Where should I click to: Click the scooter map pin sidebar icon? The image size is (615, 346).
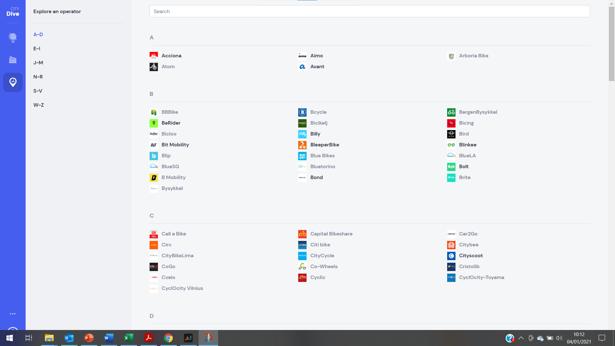pos(13,82)
